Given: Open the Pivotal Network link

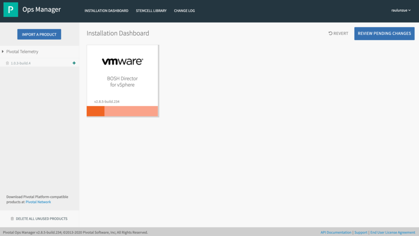Looking at the screenshot, I should pos(38,202).
